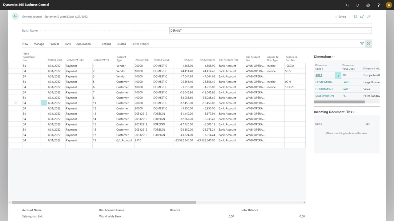Collapse the page with the arrows icon
394x221 pixels.
tap(368, 17)
